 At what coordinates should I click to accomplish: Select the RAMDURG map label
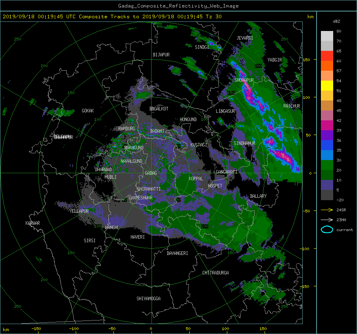pyautogui.click(x=127, y=129)
